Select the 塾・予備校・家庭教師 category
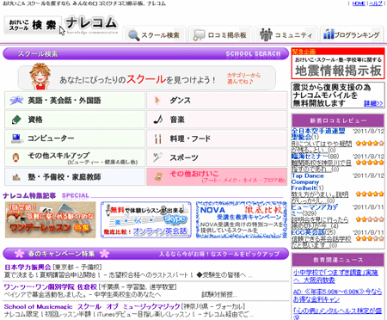The image size is (387, 320). (x=75, y=176)
